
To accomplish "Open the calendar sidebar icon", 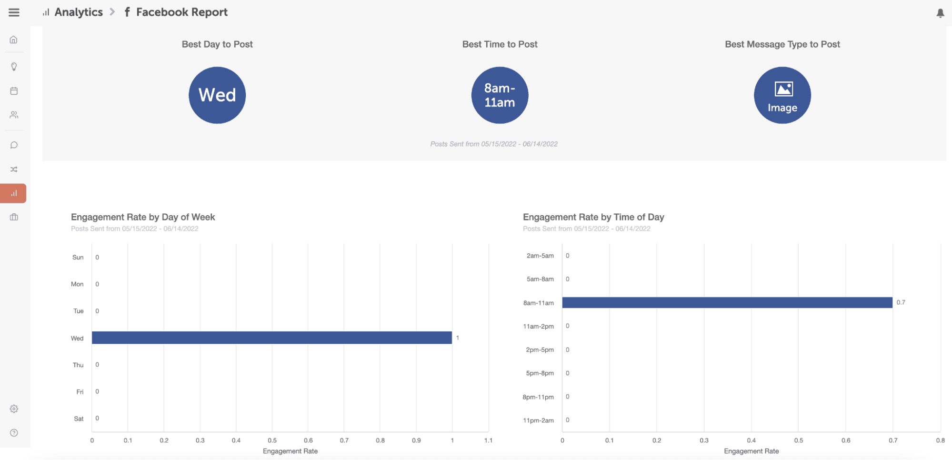I will tap(14, 91).
